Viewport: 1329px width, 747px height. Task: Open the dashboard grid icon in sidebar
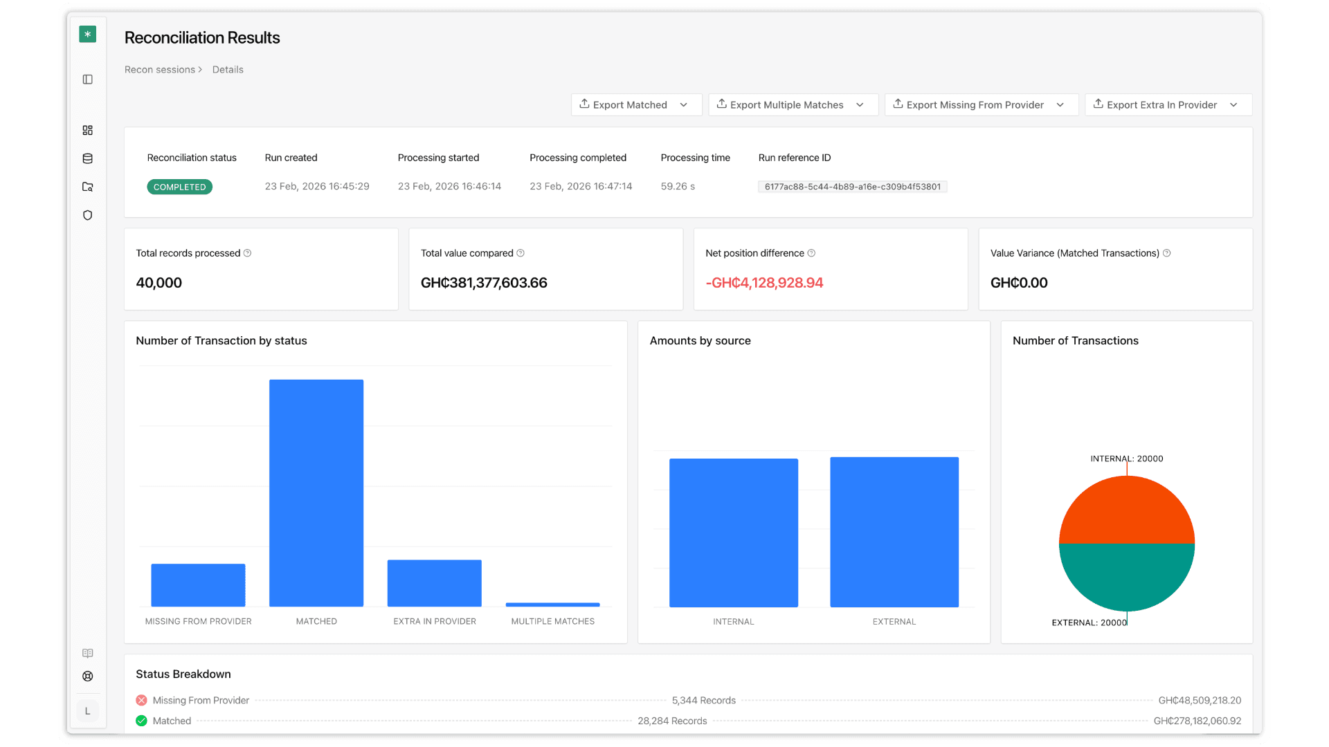87,130
